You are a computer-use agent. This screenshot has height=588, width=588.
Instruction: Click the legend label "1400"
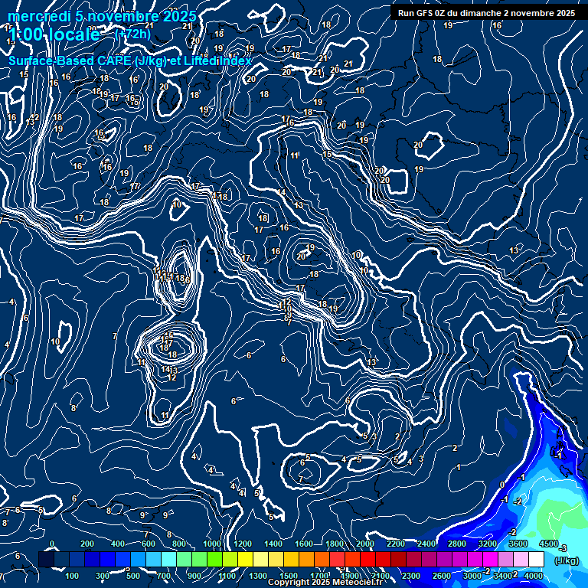(x=273, y=544)
